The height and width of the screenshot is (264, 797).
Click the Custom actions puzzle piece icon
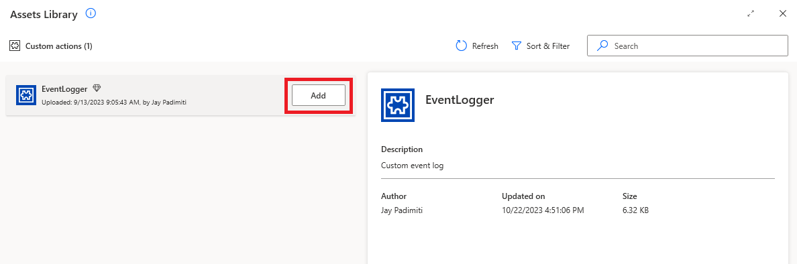tap(15, 46)
